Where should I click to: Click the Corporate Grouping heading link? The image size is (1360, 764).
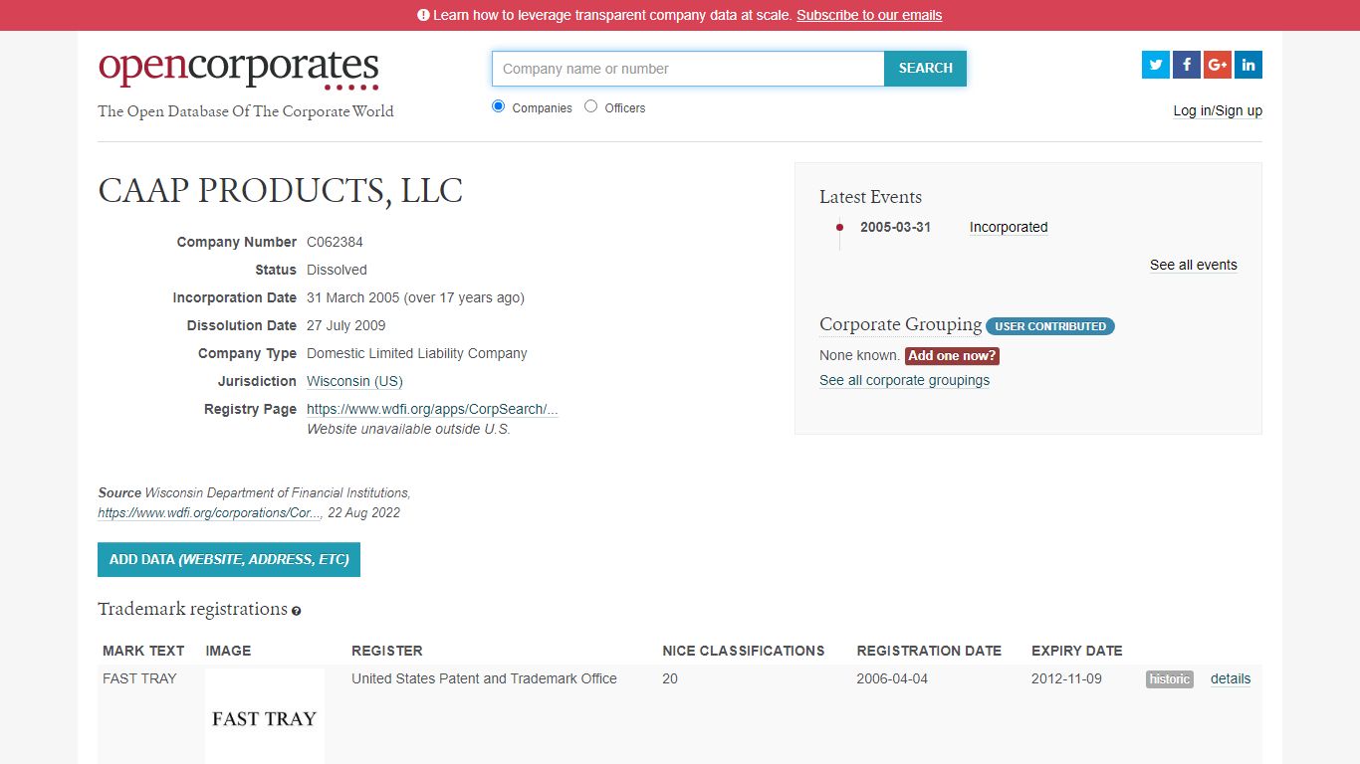pos(900,324)
